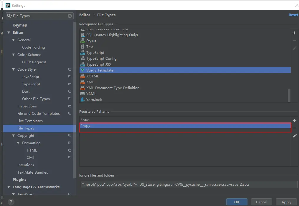Click the settings search input field
This screenshot has width=299, height=206.
pyautogui.click(x=40, y=16)
